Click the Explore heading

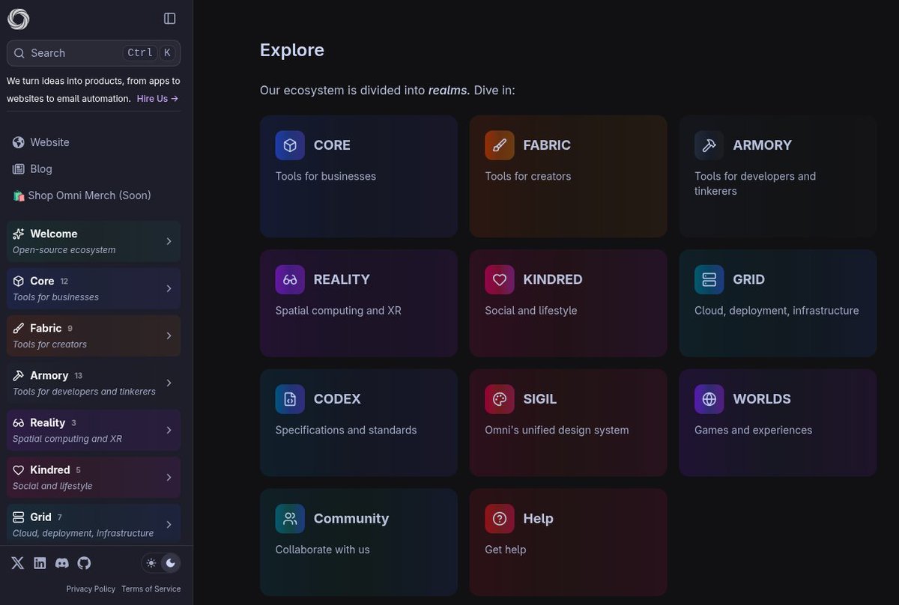pos(292,50)
